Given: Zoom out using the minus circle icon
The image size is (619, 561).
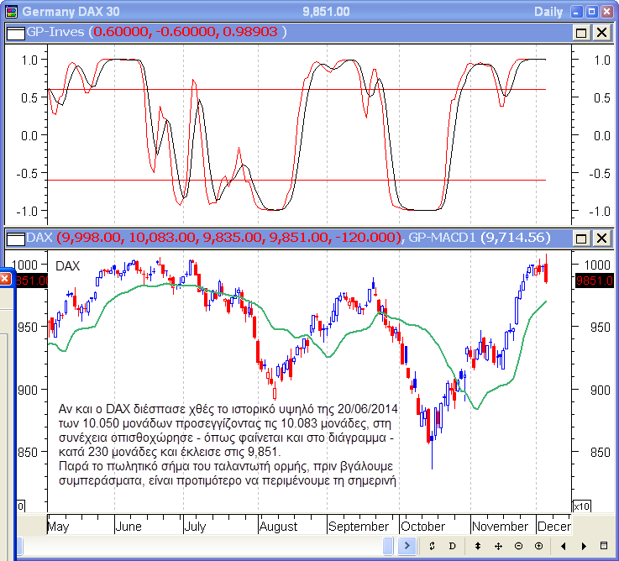Looking at the screenshot, I should (x=518, y=547).
